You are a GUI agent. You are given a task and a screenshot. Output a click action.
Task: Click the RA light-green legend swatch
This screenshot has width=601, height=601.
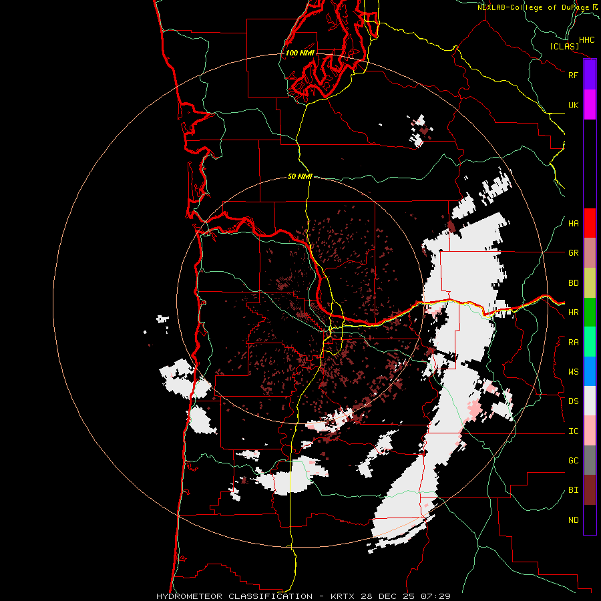[x=590, y=342]
